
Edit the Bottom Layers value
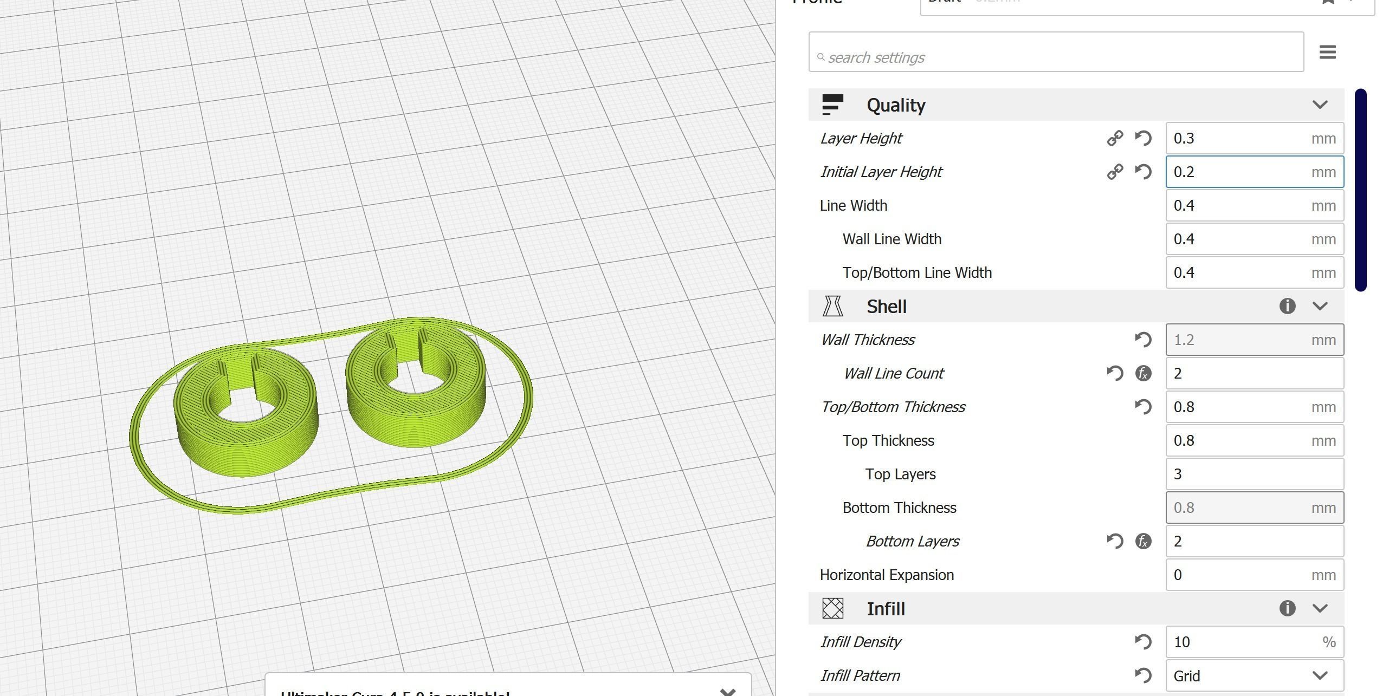(x=1255, y=541)
